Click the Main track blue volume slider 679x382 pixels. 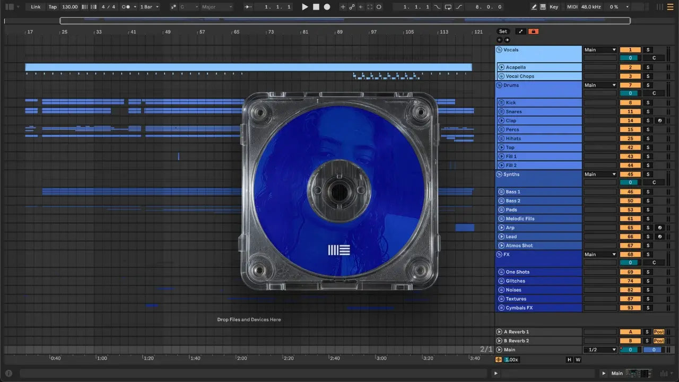(653, 350)
